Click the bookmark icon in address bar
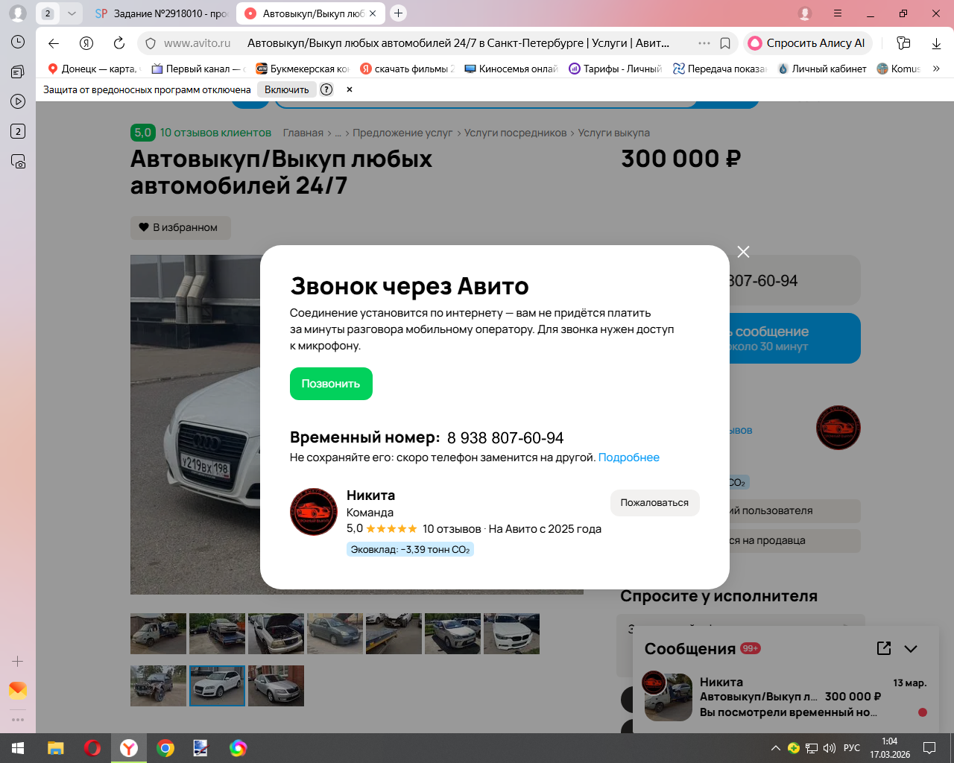The height and width of the screenshot is (763, 954). click(x=724, y=43)
